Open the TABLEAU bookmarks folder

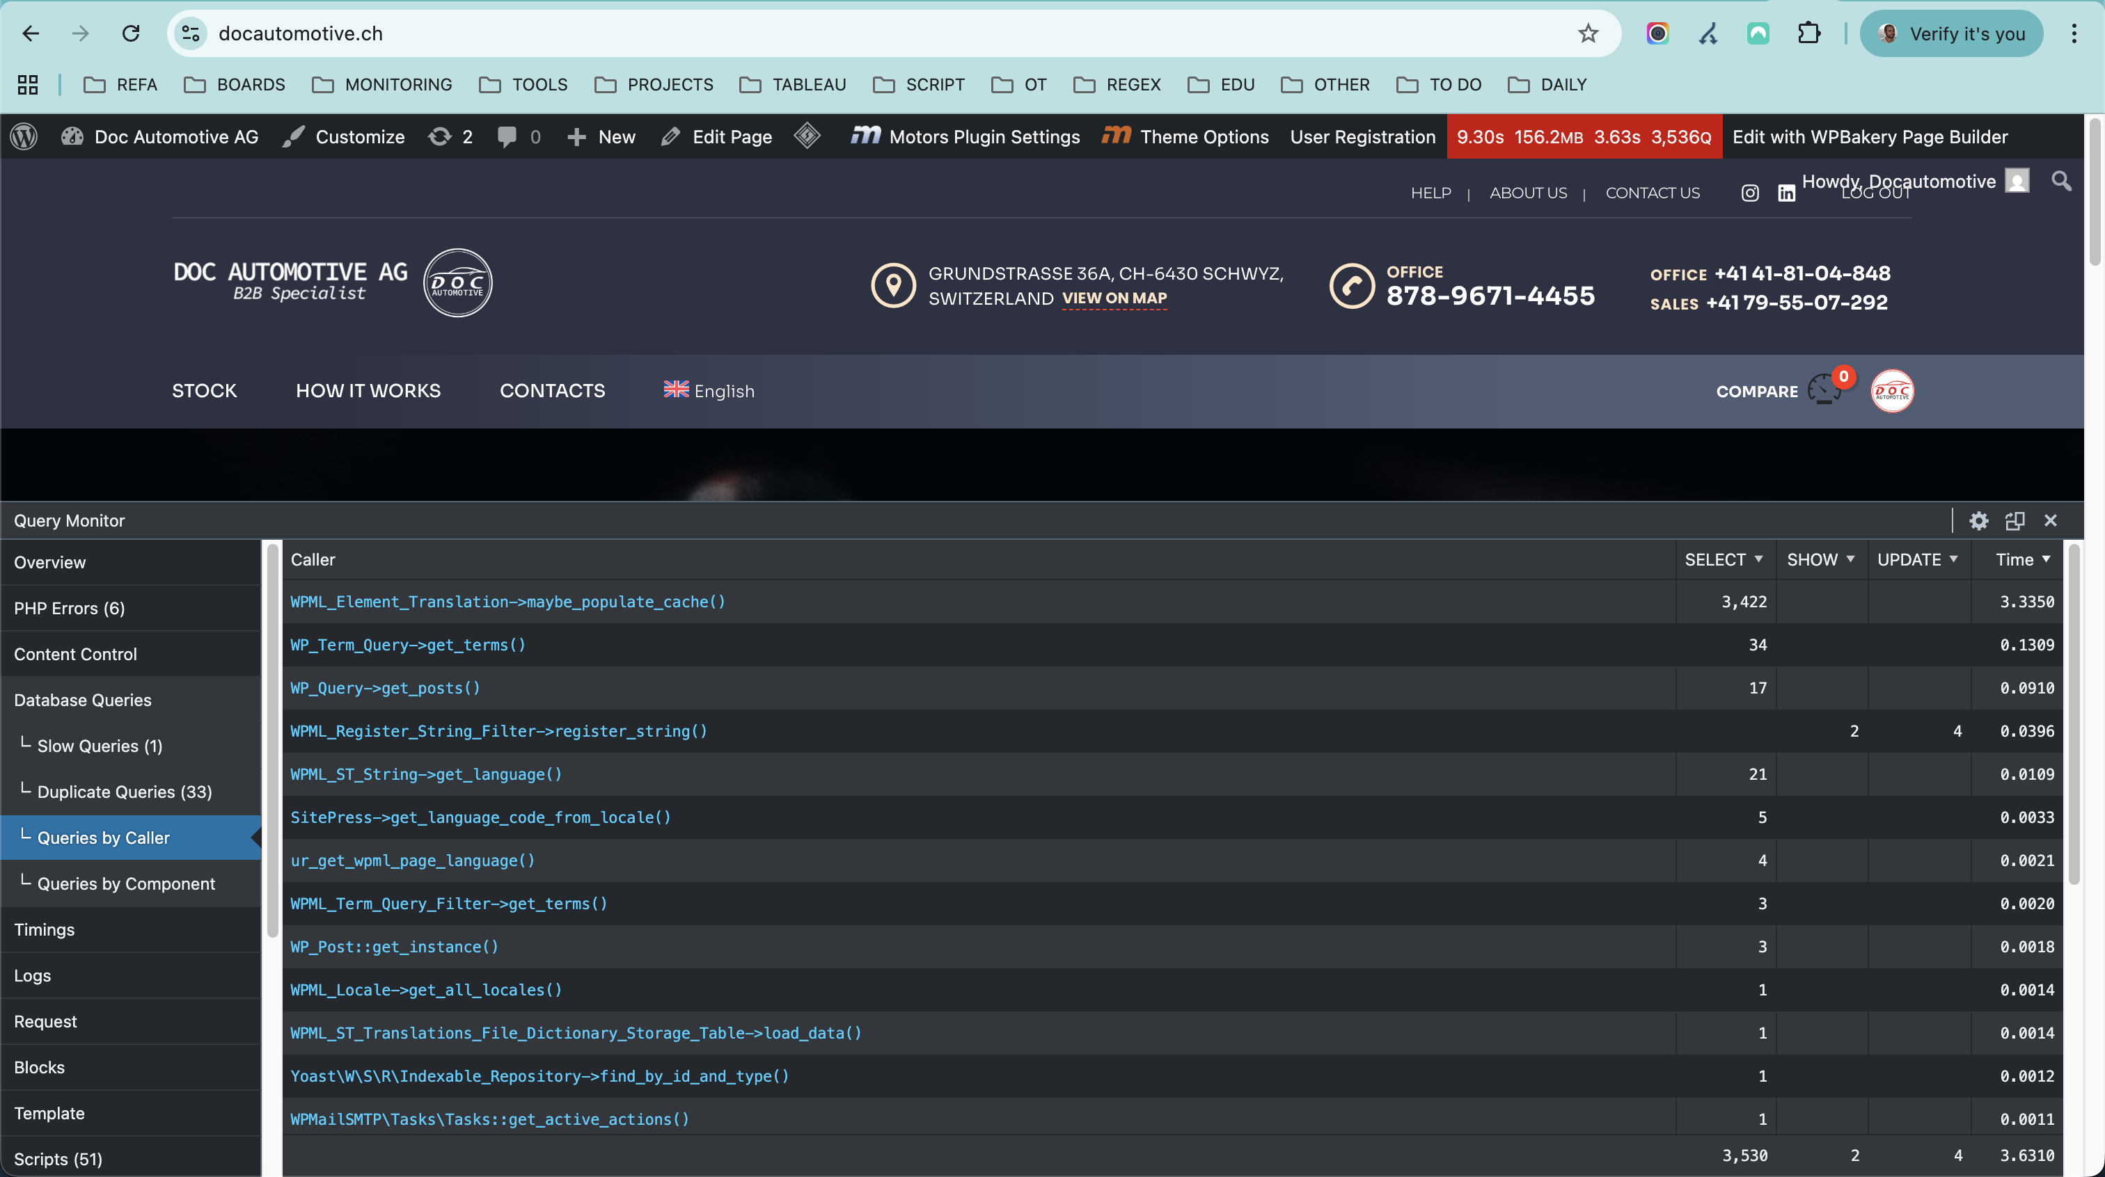(x=793, y=84)
